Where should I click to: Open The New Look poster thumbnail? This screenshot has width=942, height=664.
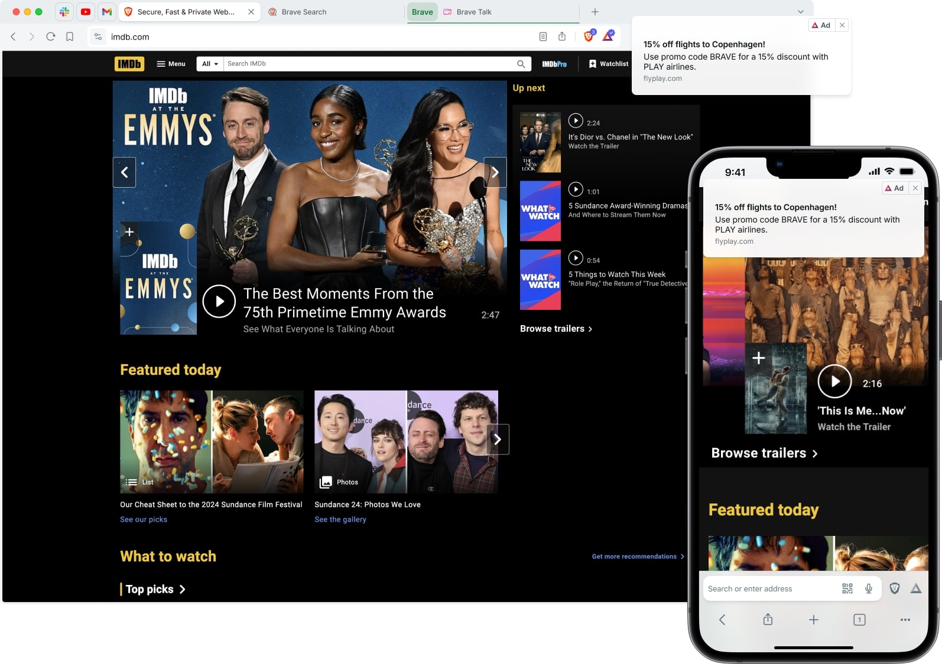pos(540,142)
